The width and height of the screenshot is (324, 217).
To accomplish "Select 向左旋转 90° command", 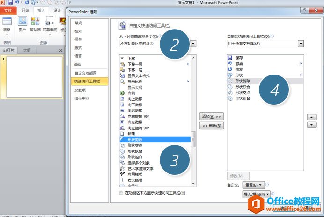I will [155, 128].
